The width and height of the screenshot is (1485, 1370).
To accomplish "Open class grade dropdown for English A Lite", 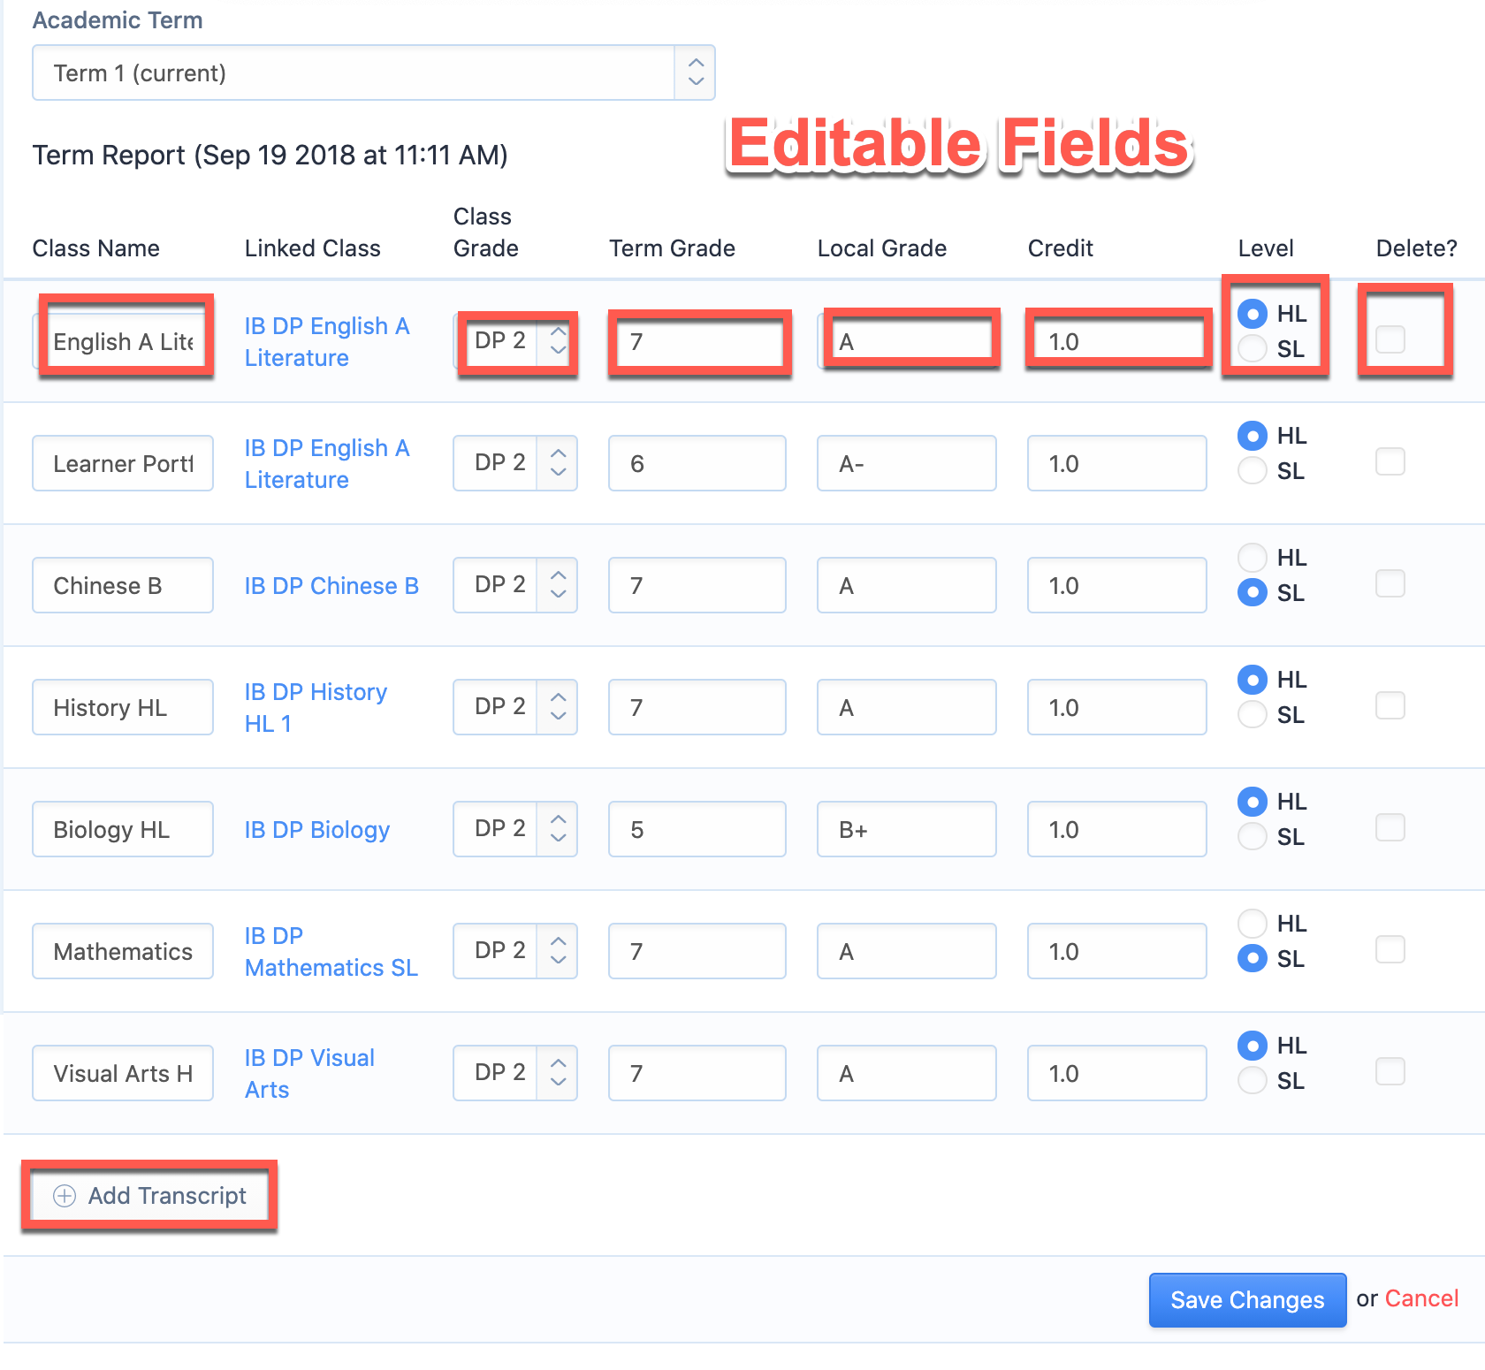I will (x=515, y=341).
